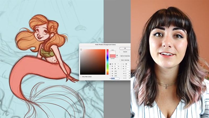Select the S saturation radio button
The image size is (209, 118).
pyautogui.click(x=110, y=66)
